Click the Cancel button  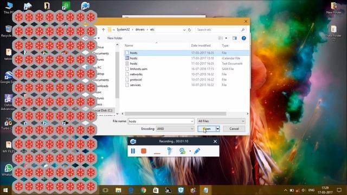[x=234, y=129]
